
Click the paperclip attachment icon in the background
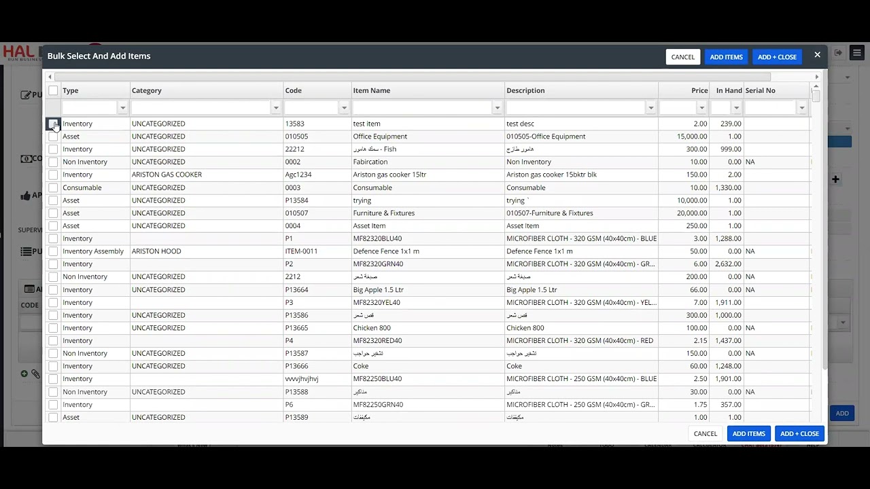tap(35, 374)
